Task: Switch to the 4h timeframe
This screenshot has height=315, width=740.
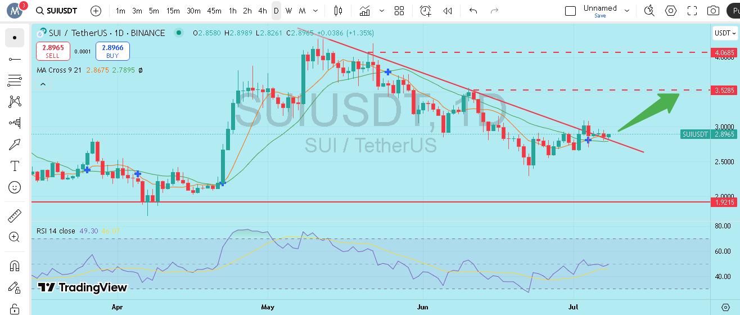Action: [x=263, y=11]
